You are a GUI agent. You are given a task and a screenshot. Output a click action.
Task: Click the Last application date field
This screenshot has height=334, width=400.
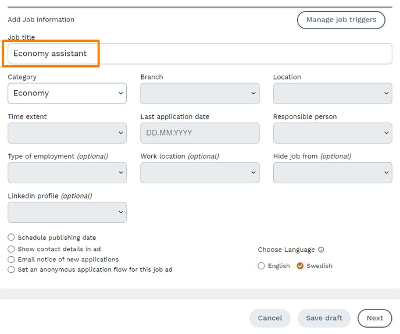click(199, 133)
